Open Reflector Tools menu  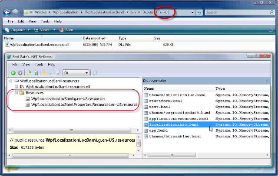pos(39,65)
